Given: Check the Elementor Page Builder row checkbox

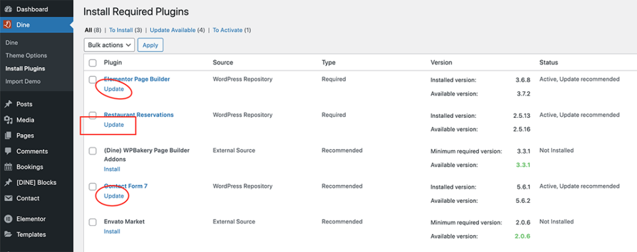Looking at the screenshot, I should tap(93, 80).
